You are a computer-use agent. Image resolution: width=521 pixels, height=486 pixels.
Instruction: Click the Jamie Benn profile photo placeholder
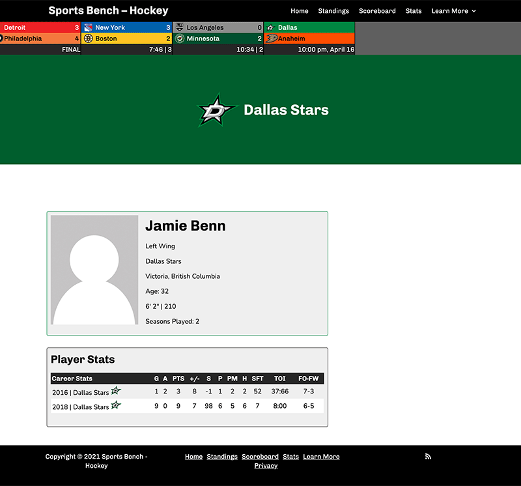point(94,270)
